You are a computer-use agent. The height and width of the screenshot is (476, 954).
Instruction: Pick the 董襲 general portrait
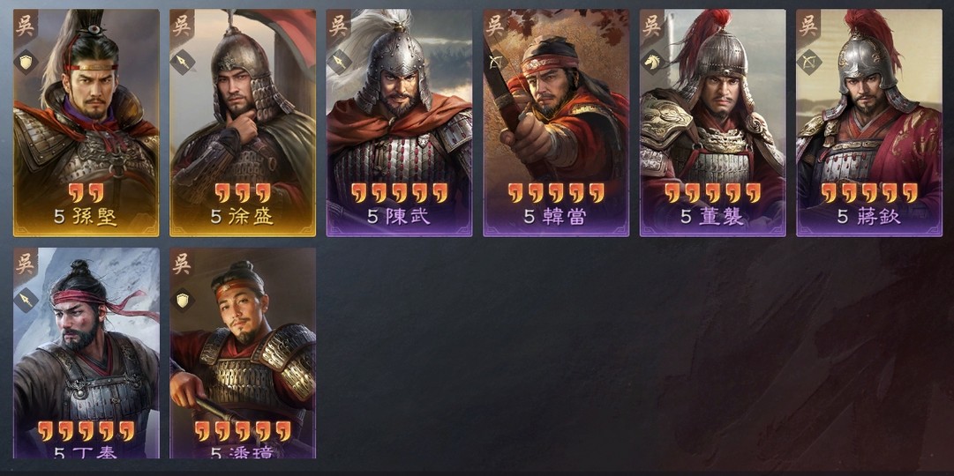click(712, 123)
